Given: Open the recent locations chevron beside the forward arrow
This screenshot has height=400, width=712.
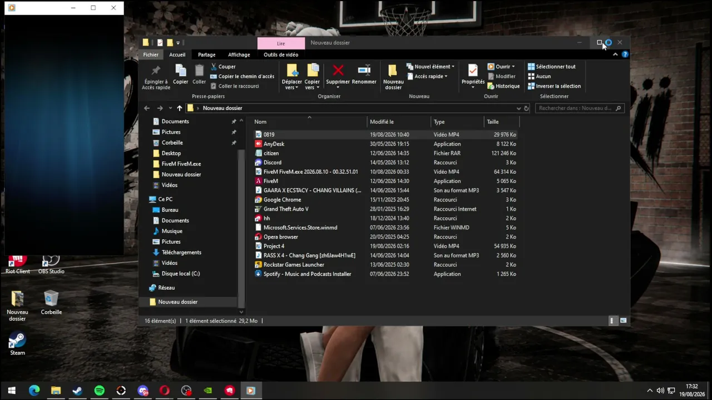Looking at the screenshot, I should pyautogui.click(x=169, y=108).
